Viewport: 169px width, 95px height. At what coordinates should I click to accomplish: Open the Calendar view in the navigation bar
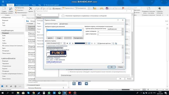[x=7, y=86]
